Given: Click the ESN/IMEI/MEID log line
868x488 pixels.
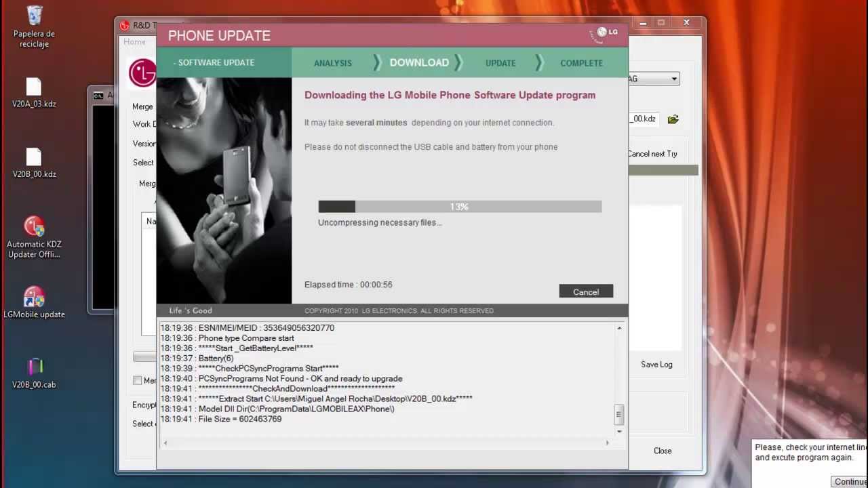Looking at the screenshot, I should tap(248, 328).
